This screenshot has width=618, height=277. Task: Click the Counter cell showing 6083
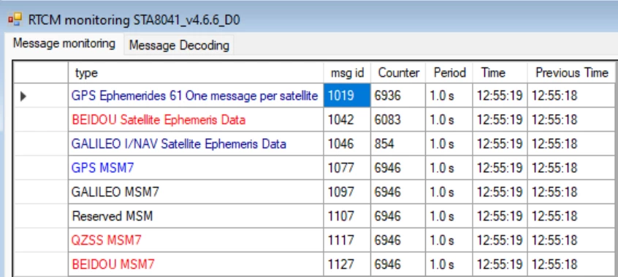click(x=398, y=120)
